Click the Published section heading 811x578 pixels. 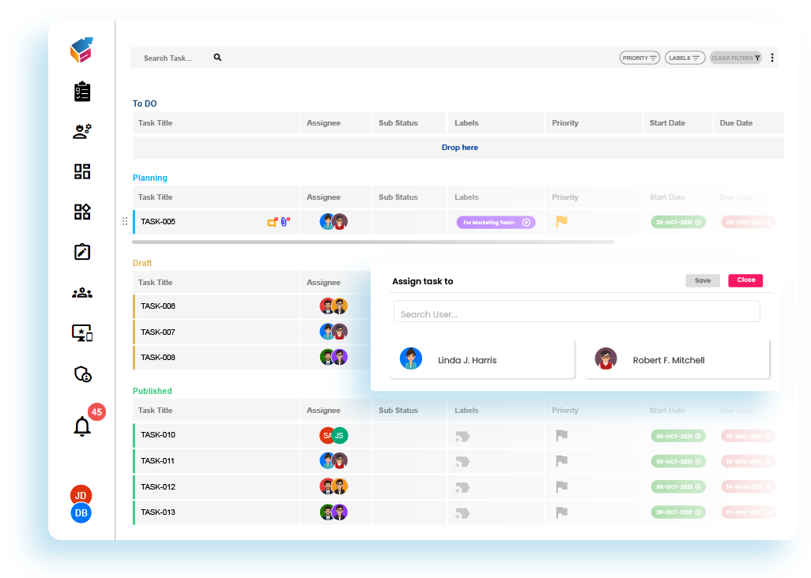point(152,391)
